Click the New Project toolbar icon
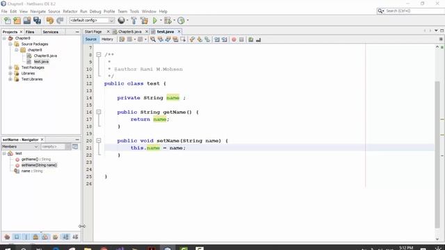This screenshot has width=445, height=250. point(17,20)
